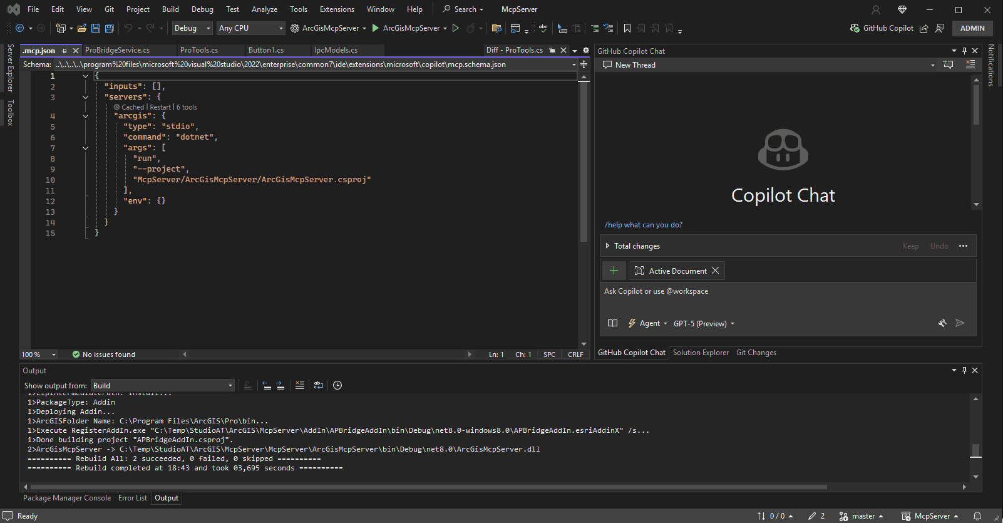The width and height of the screenshot is (1003, 523).
Task: Open the Any CPU platform dropdown
Action: [x=250, y=28]
